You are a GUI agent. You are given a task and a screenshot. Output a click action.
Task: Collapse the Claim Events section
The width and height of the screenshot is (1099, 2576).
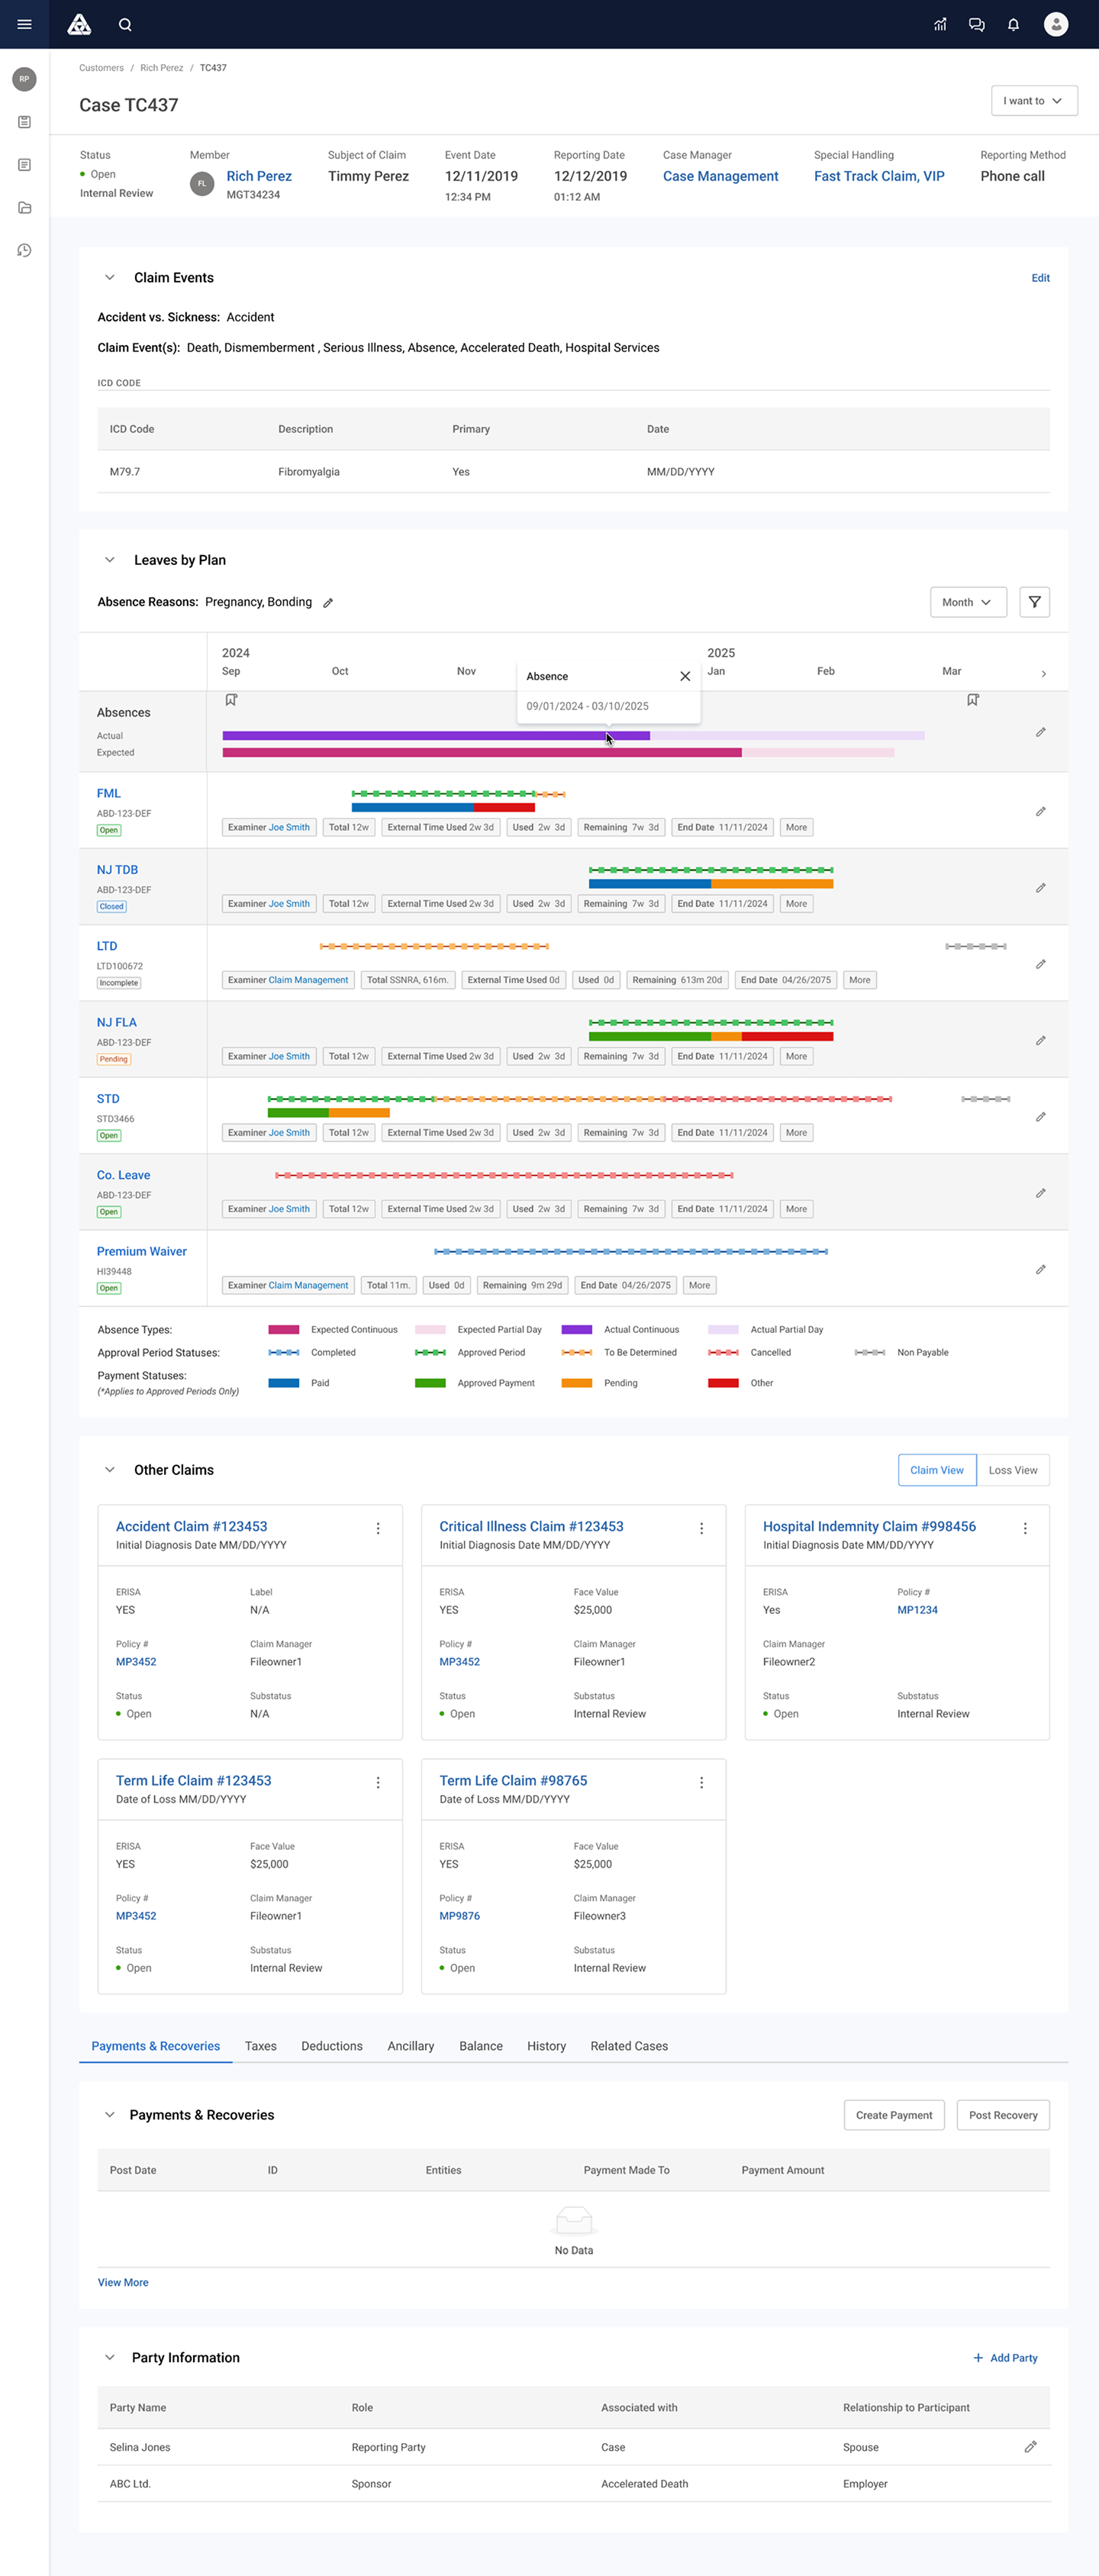pos(110,278)
